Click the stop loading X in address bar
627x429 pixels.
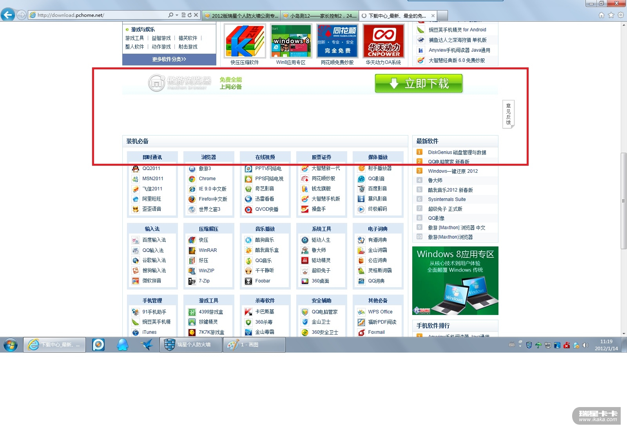click(x=196, y=15)
